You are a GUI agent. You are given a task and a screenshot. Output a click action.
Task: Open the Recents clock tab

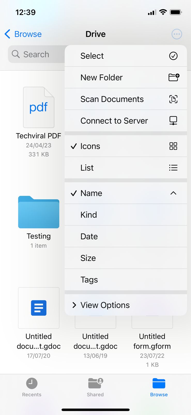click(32, 387)
